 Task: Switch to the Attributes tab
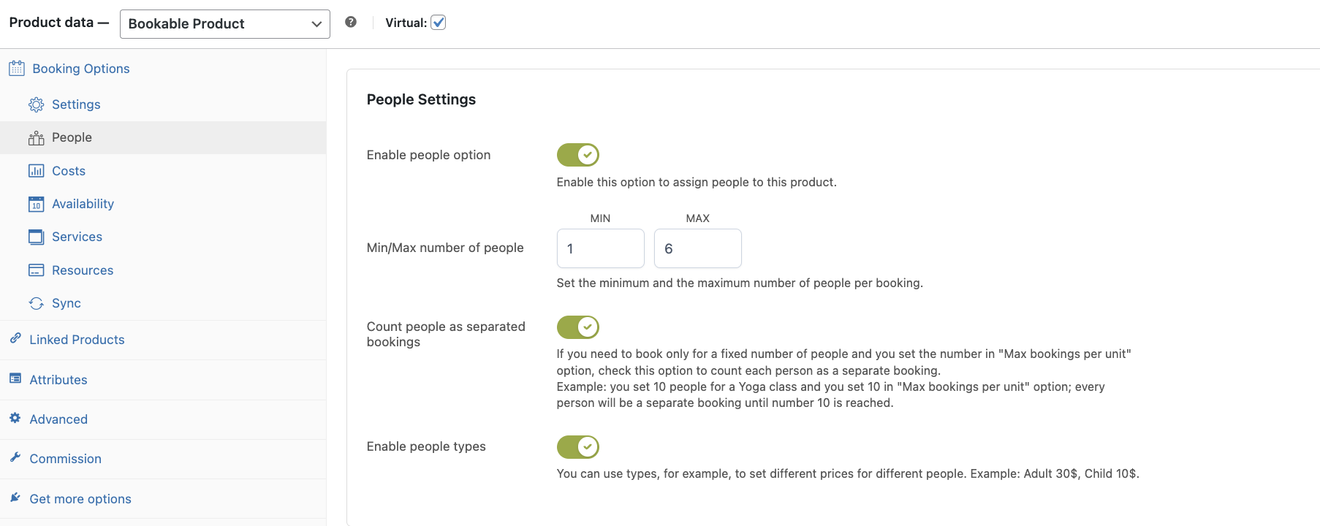58,380
